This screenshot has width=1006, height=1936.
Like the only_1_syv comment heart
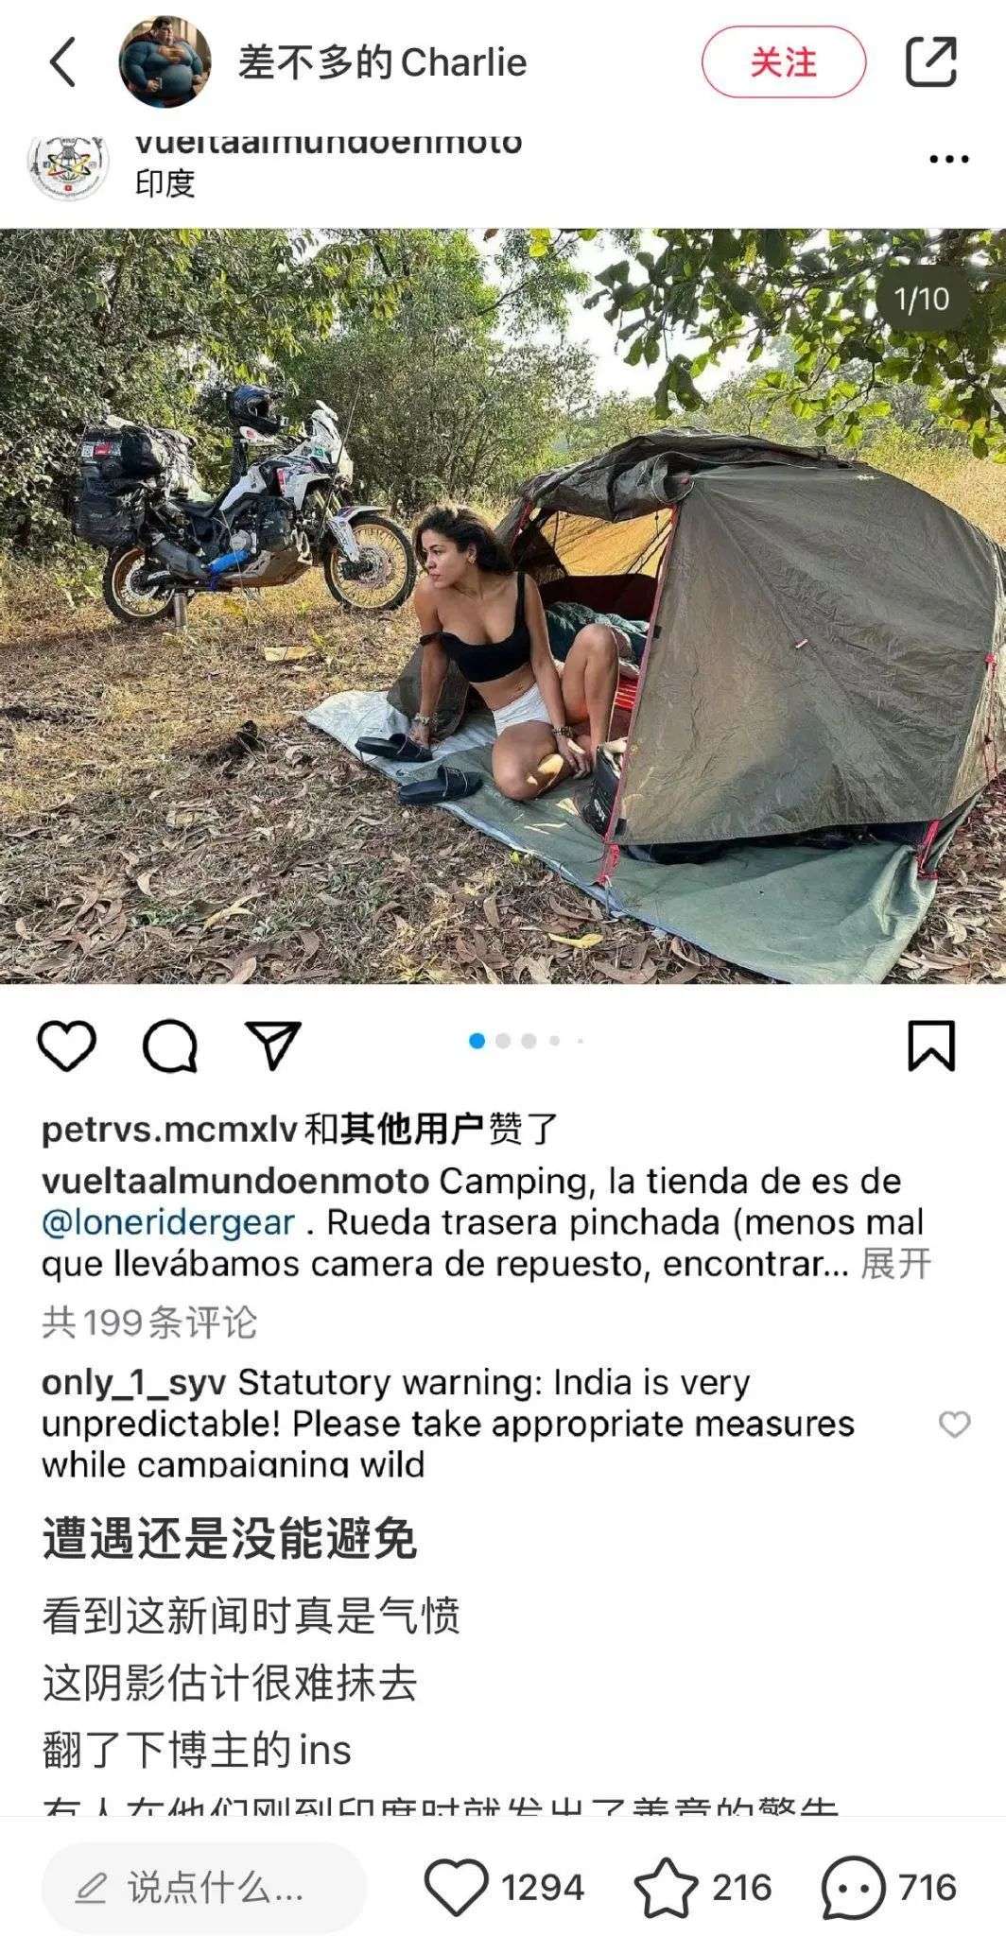[x=954, y=1424]
